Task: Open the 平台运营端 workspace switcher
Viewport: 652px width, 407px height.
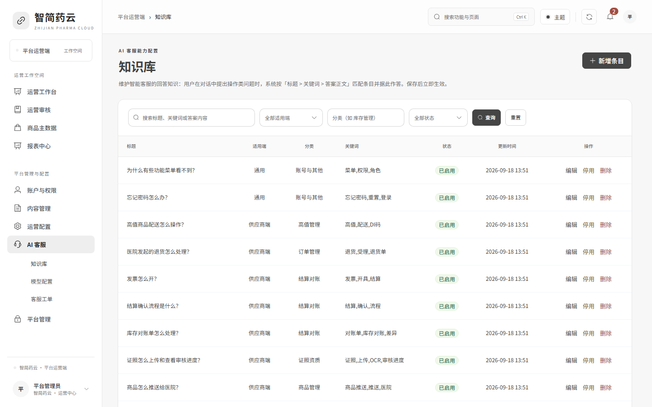Action: click(51, 51)
